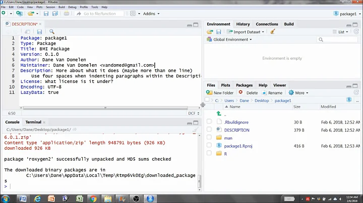363x203 pixels.
Task: Switch to the History tab
Action: click(243, 24)
